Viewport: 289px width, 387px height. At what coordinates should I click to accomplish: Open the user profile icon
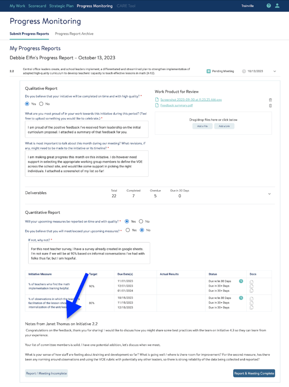pos(277,6)
